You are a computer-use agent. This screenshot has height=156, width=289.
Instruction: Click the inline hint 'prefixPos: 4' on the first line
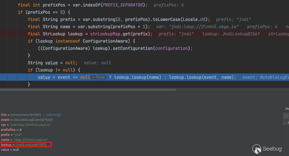click(169, 5)
